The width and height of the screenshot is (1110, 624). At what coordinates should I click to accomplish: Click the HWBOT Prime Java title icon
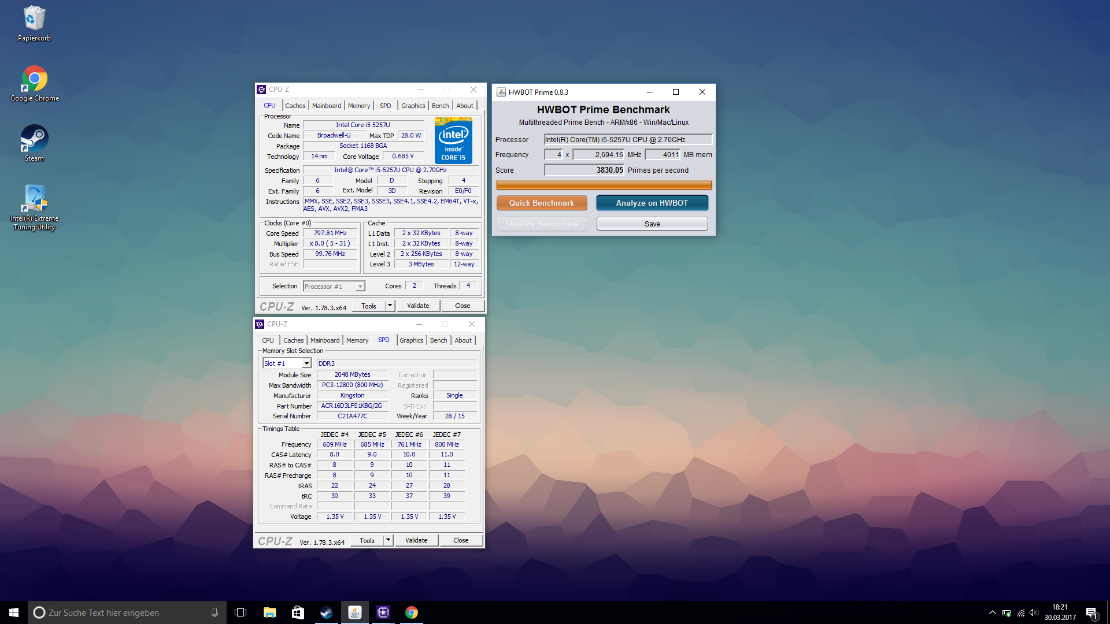click(501, 92)
